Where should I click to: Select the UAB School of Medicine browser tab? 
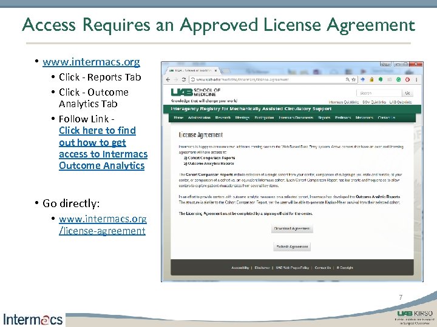(192, 71)
